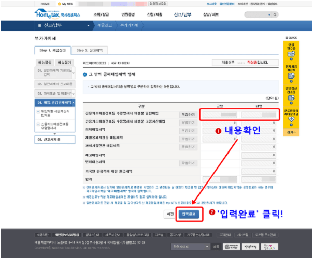Click 의제매입세액 tax amount field

259,131
